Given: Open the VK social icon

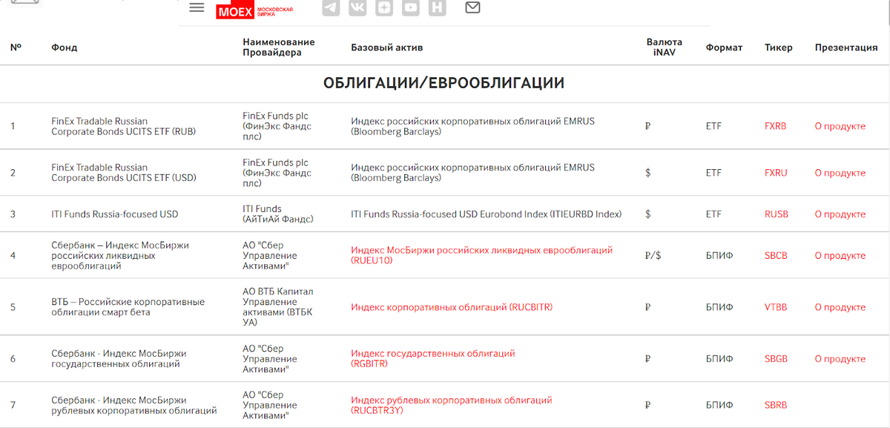Looking at the screenshot, I should (357, 7).
